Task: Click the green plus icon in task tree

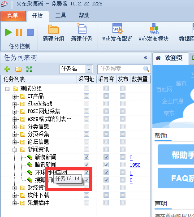Action: click(x=7, y=69)
